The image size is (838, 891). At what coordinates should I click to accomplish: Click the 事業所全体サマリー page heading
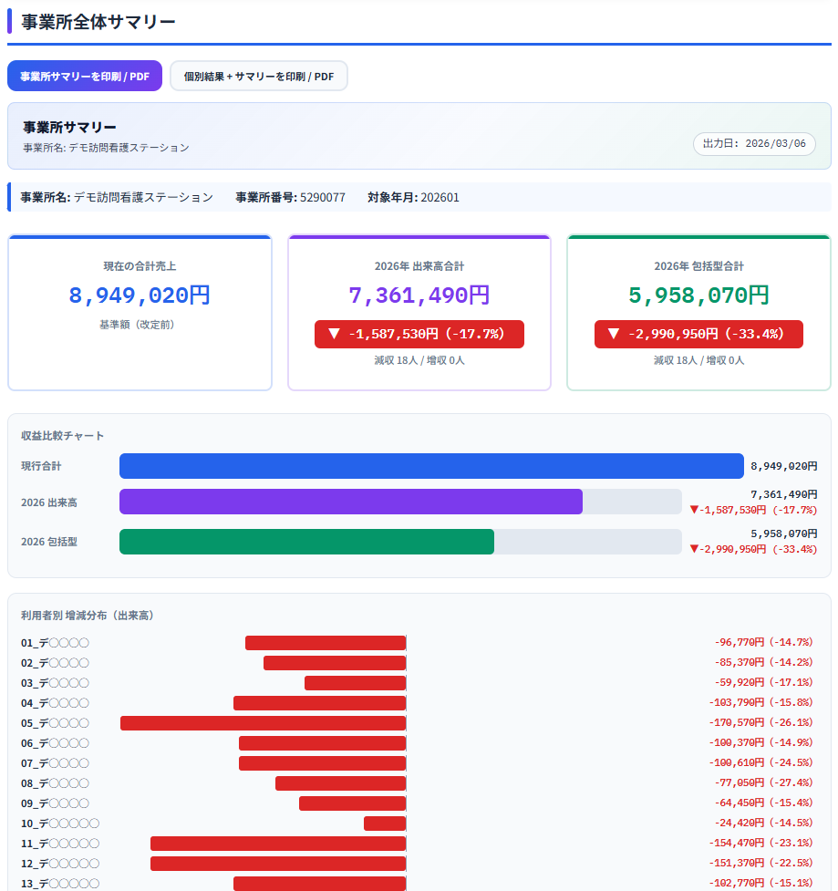point(98,22)
